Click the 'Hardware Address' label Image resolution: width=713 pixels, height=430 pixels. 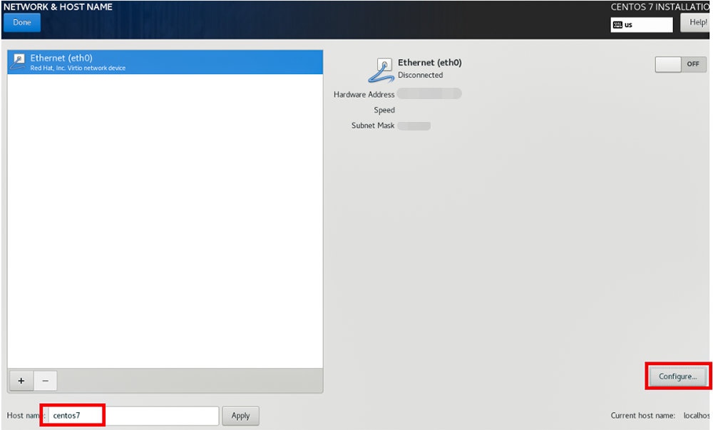[364, 95]
